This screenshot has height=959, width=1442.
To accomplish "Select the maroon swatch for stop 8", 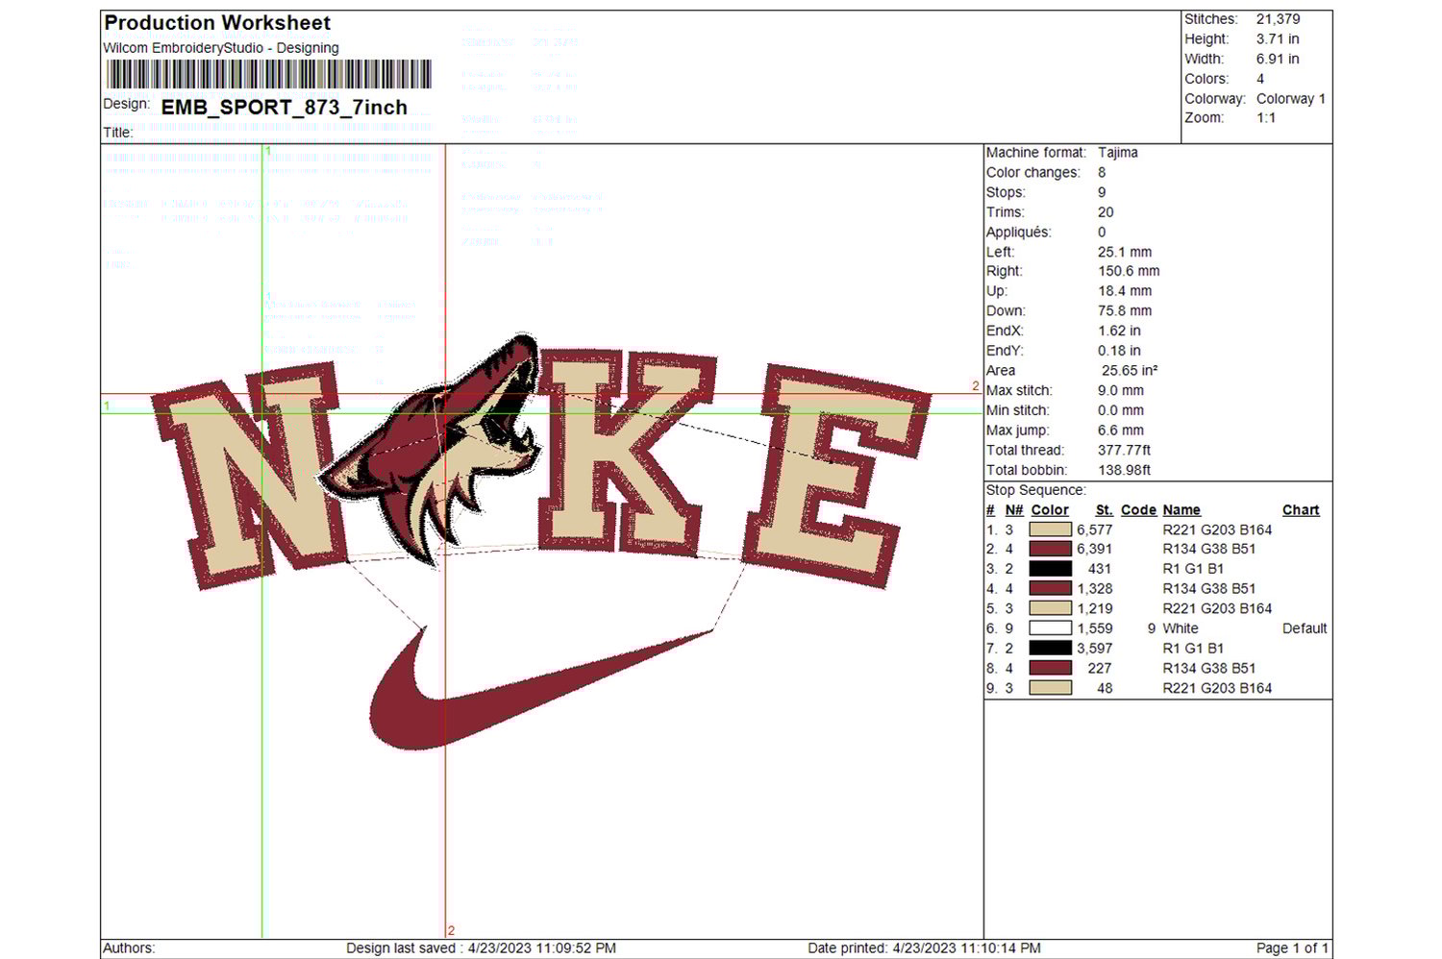I will coord(1050,668).
